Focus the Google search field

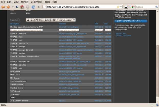pyautogui.click(x=145, y=7)
